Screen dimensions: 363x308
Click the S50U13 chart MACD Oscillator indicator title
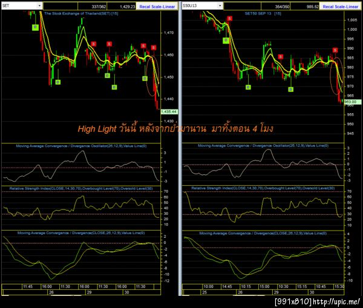pyautogui.click(x=263, y=146)
